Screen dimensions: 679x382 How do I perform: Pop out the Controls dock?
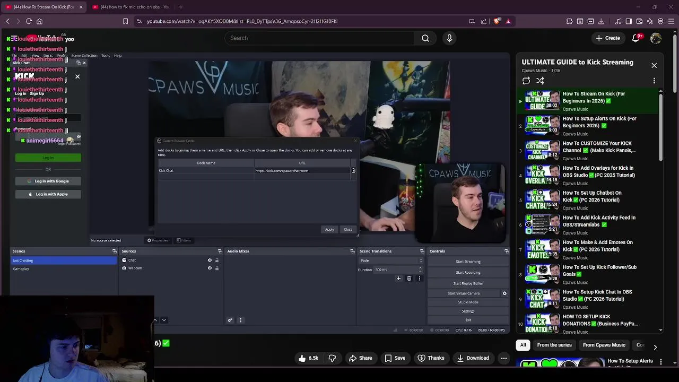click(x=507, y=251)
